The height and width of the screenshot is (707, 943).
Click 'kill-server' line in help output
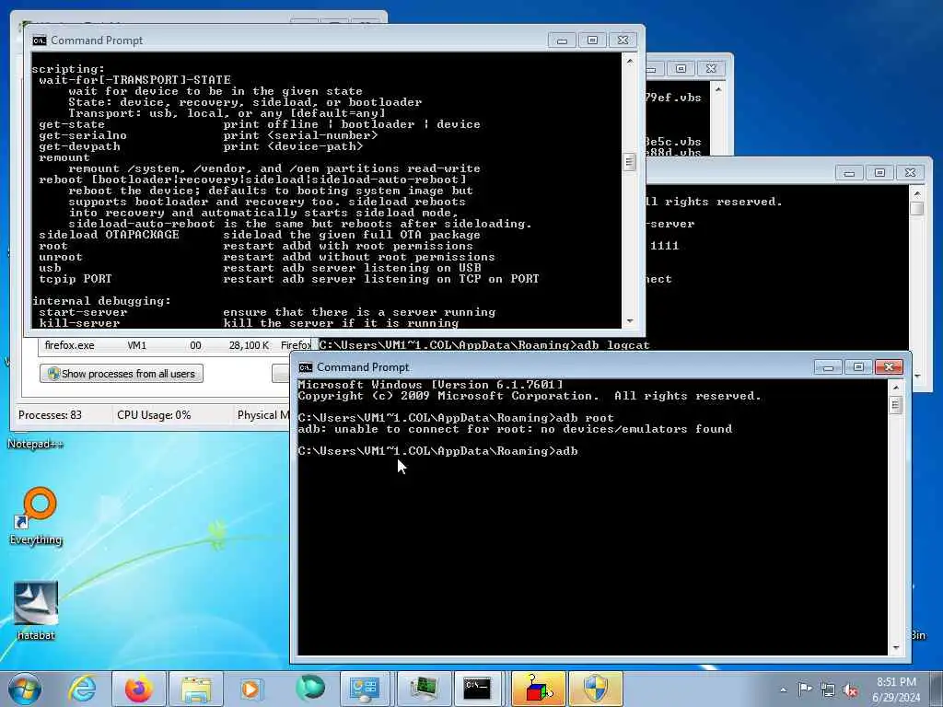pos(249,323)
